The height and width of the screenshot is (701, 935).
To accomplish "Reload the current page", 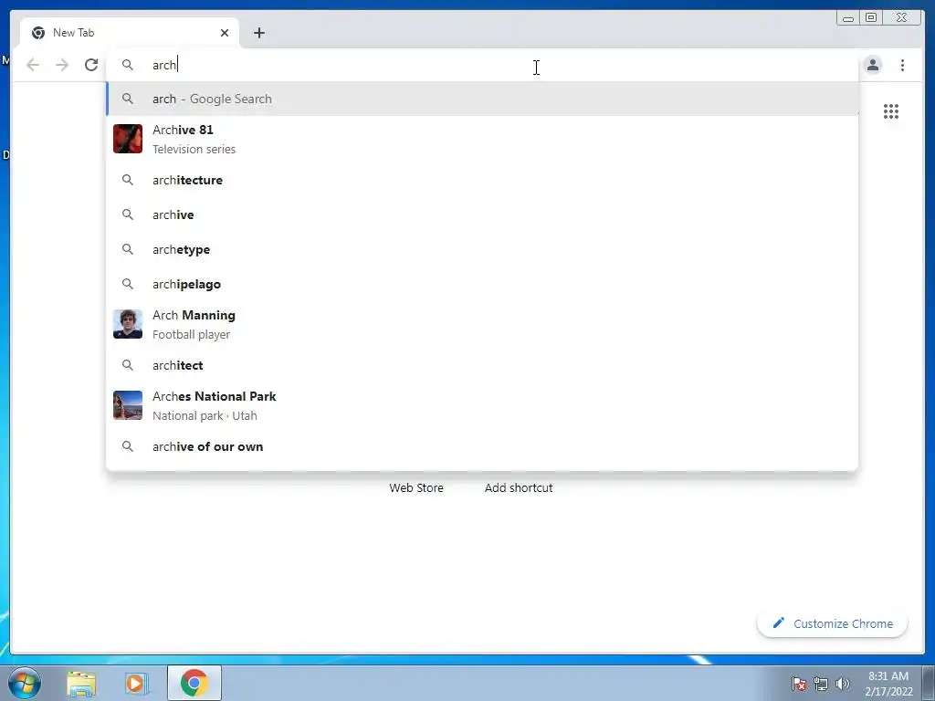I will point(91,65).
